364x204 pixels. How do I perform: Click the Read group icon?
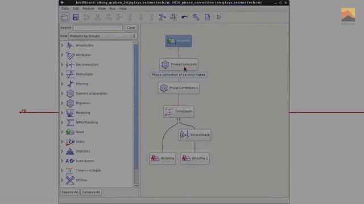tap(70, 132)
